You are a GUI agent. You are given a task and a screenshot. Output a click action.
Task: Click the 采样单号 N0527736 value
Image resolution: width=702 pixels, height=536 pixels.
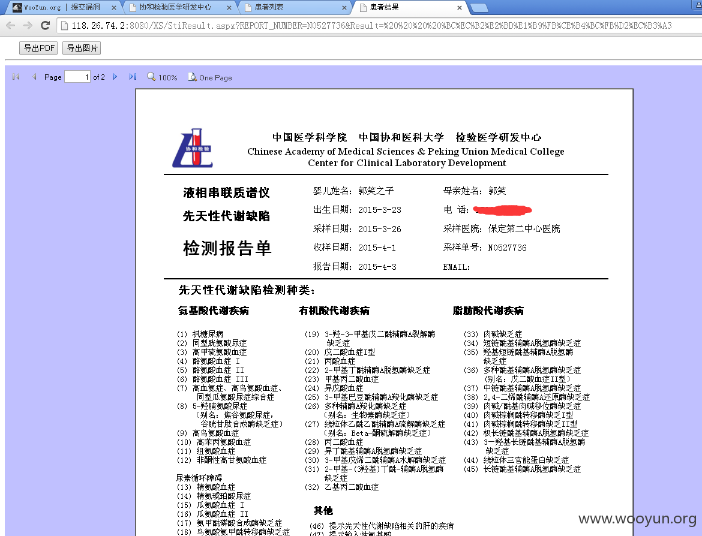click(x=507, y=248)
